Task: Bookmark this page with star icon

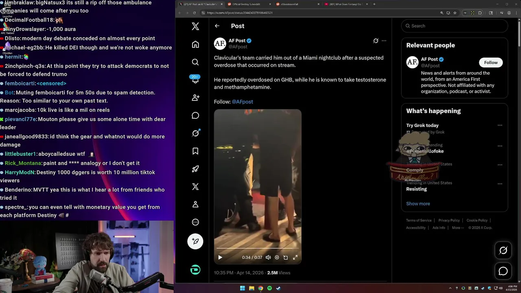Action: pyautogui.click(x=455, y=13)
